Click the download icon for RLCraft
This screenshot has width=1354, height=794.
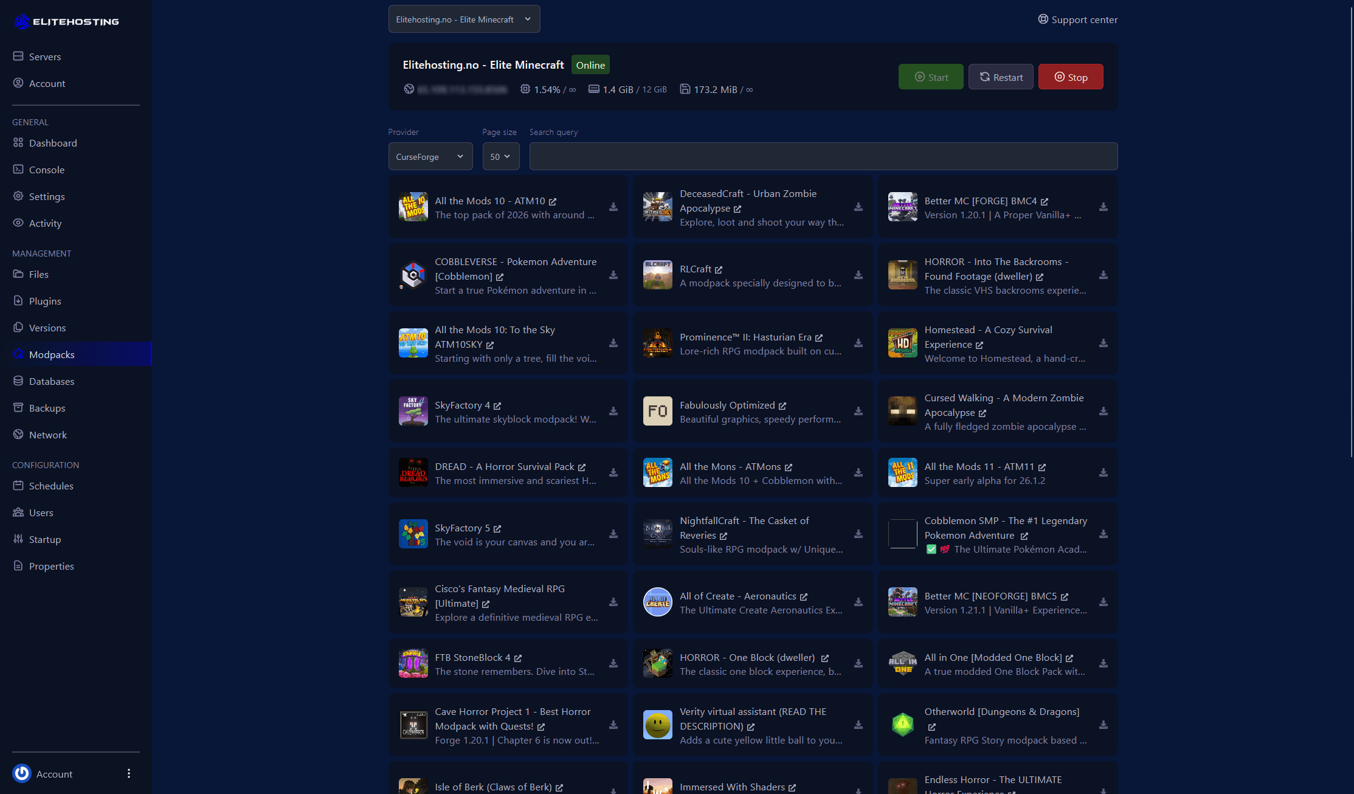(x=858, y=275)
